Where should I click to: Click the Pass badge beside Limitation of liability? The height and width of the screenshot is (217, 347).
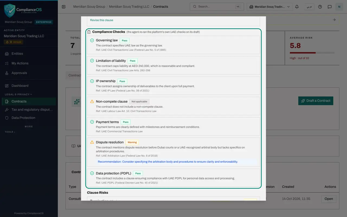[133, 61]
